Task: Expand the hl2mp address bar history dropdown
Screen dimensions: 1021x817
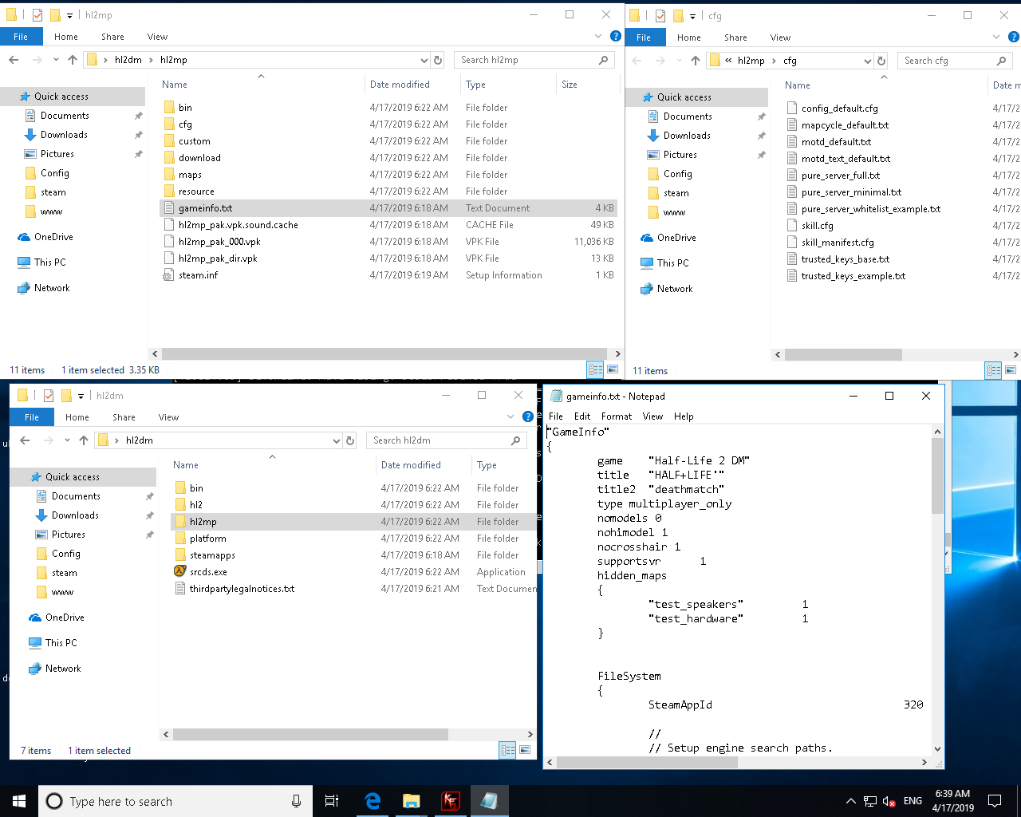Action: 424,60
